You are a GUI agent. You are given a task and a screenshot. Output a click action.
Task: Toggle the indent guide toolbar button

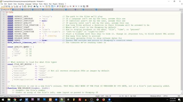click(x=57, y=6)
